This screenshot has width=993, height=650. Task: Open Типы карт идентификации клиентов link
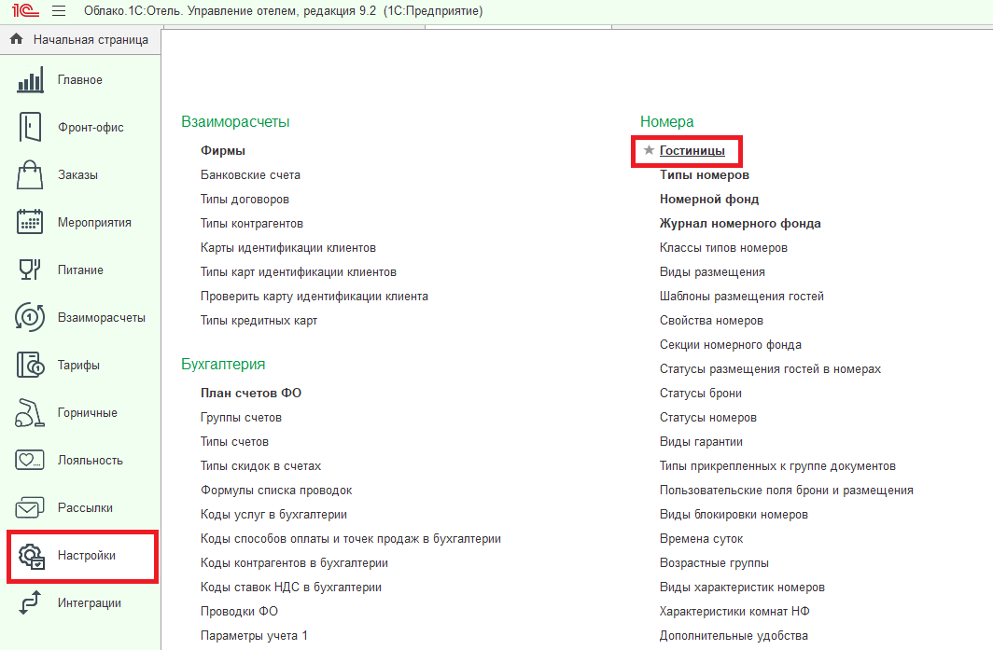pos(299,272)
